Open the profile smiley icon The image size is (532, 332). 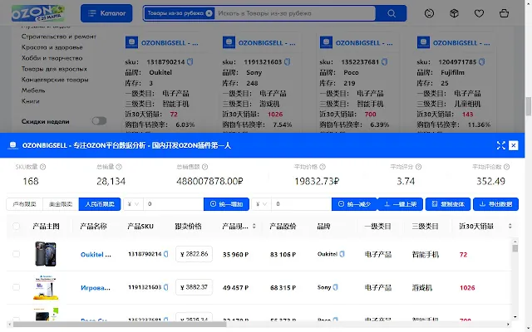coord(429,13)
